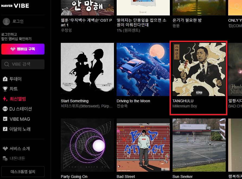Open the TANGHULU album cover
The height and width of the screenshot is (179, 242).
click(x=199, y=69)
